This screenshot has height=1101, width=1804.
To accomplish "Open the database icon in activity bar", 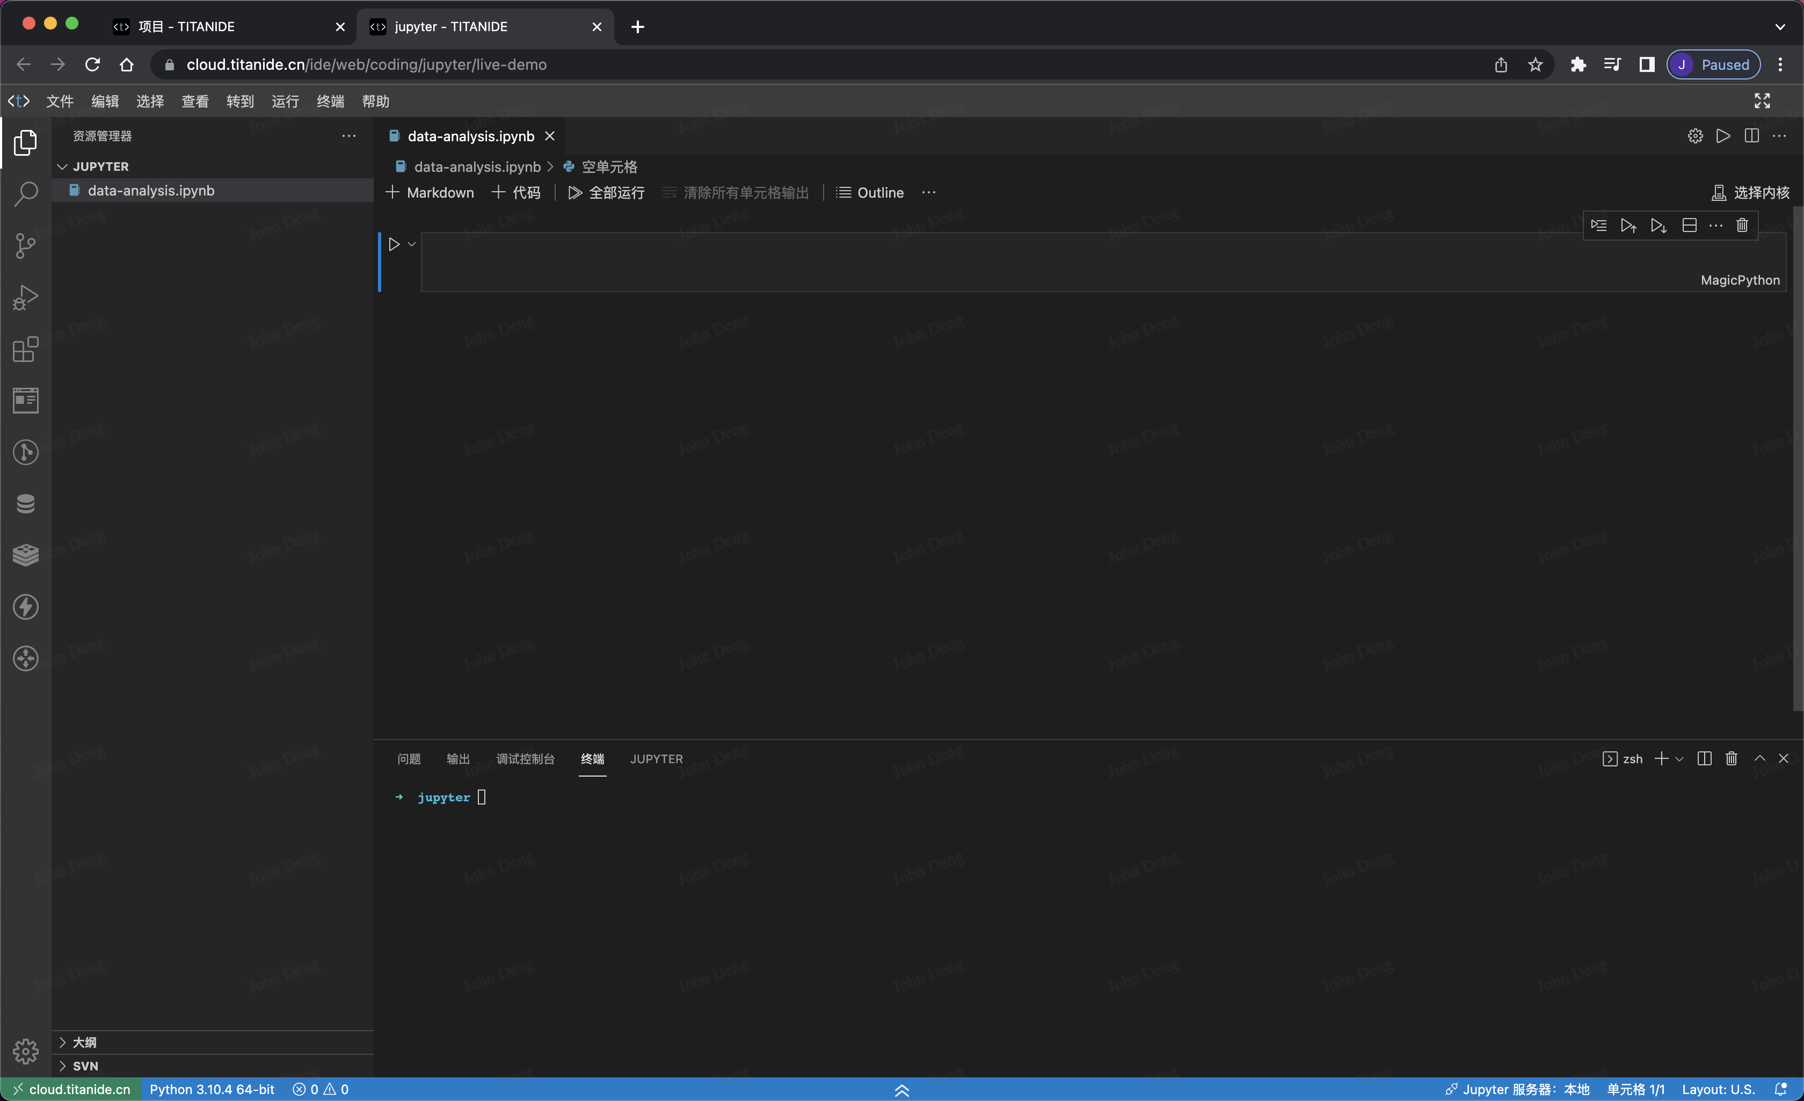I will click(26, 504).
